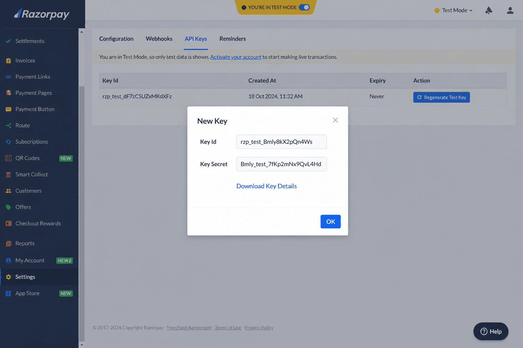Click the NEW badge next to QR Codes
The height and width of the screenshot is (348, 523).
[66, 158]
